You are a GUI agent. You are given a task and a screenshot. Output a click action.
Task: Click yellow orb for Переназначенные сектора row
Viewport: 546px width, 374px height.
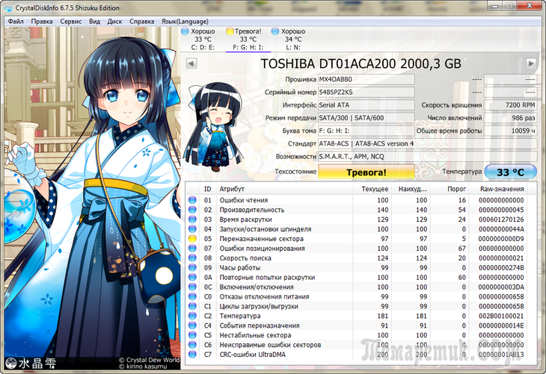[x=192, y=239]
